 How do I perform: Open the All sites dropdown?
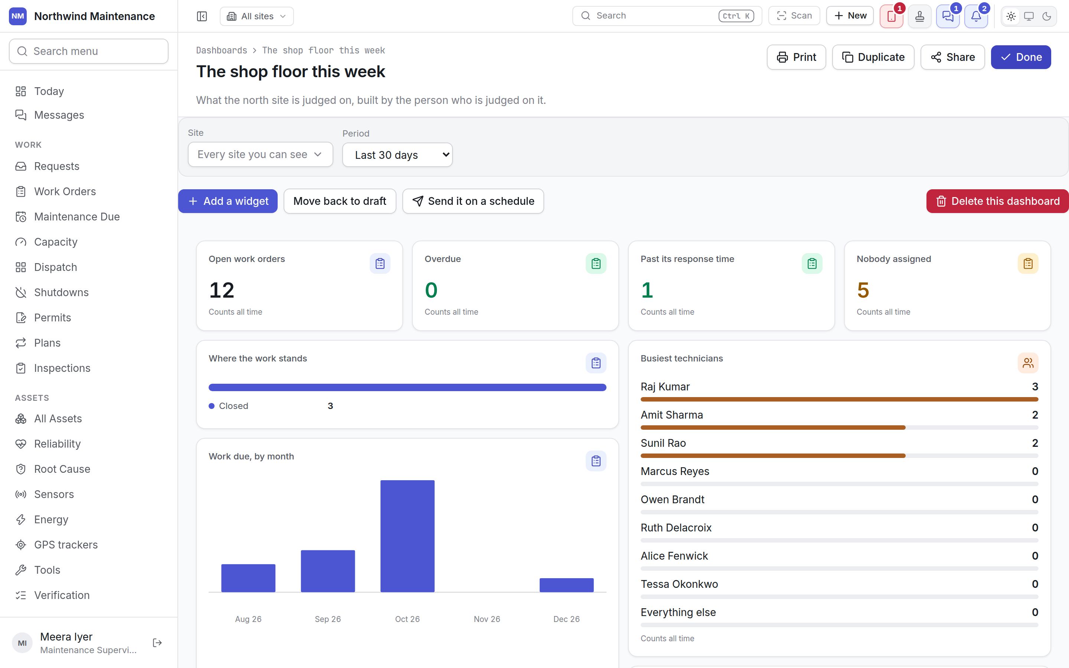coord(256,16)
